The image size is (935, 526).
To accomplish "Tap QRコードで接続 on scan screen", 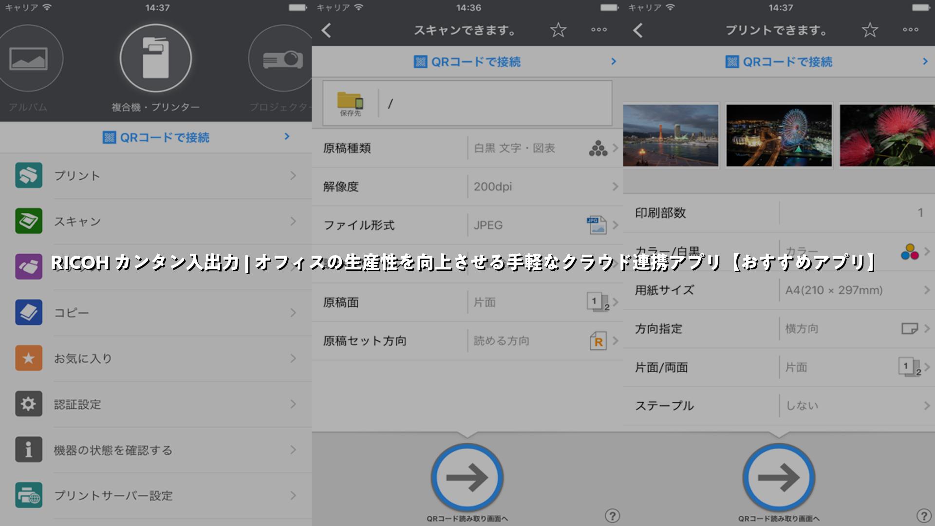I will (467, 62).
